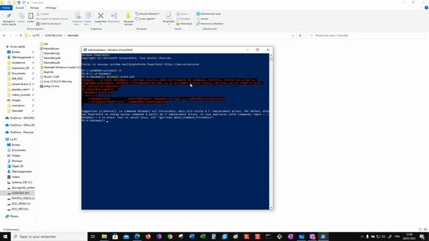Click LOGICIELS (H:) in breadcrumb path
The image size is (429, 241).
(x=54, y=35)
